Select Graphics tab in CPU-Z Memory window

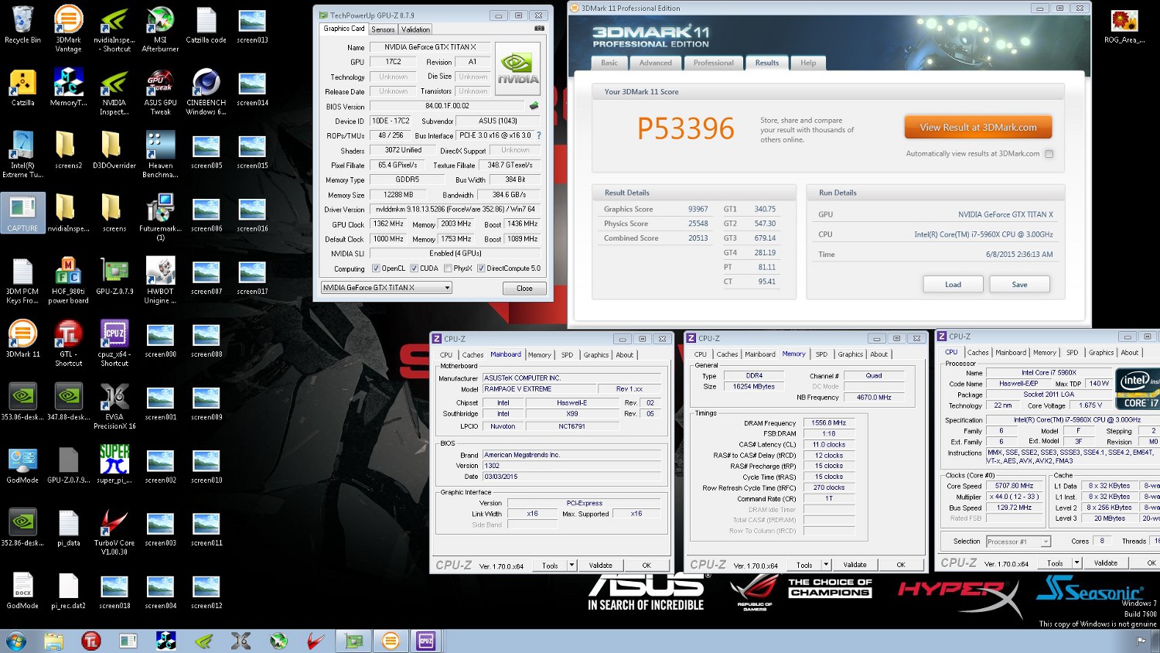[850, 354]
